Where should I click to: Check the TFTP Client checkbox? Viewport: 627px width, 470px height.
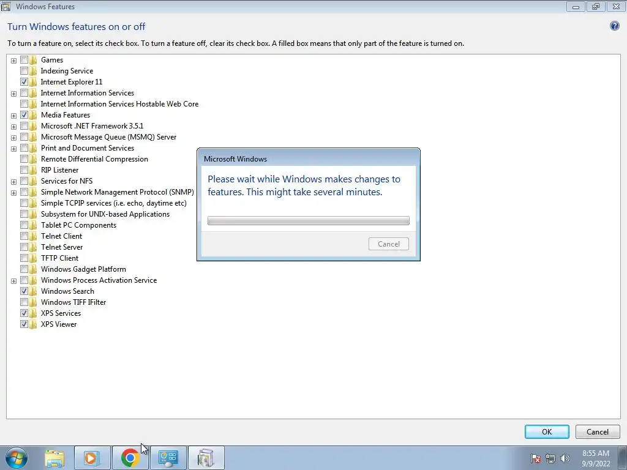24,258
